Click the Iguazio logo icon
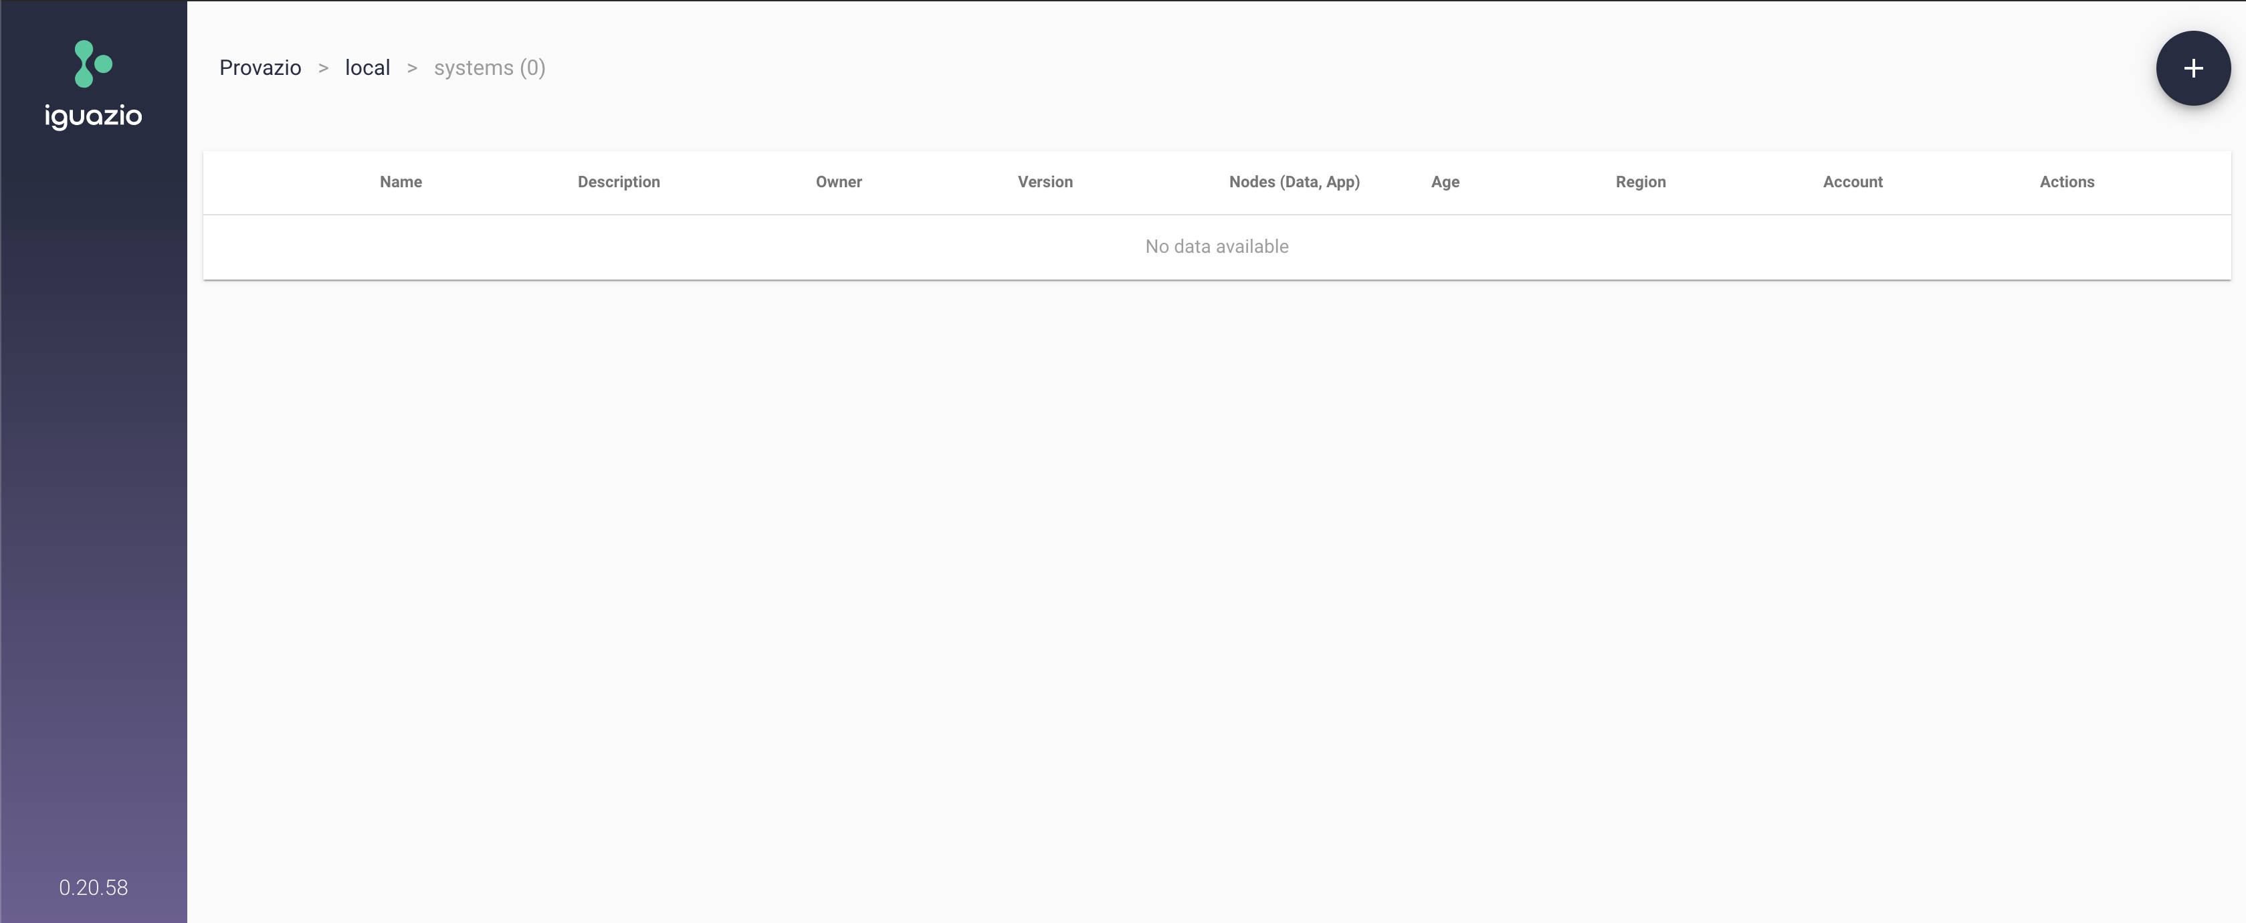2246x923 pixels. point(92,63)
